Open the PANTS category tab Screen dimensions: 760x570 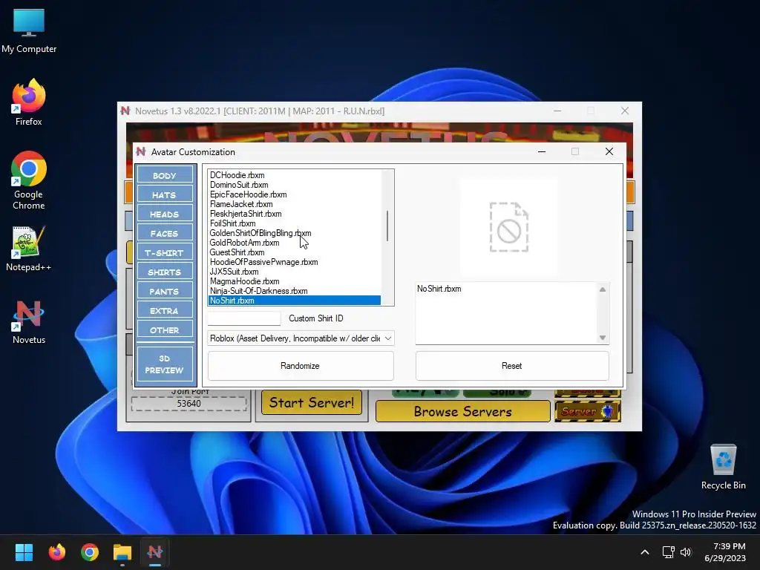click(x=165, y=291)
